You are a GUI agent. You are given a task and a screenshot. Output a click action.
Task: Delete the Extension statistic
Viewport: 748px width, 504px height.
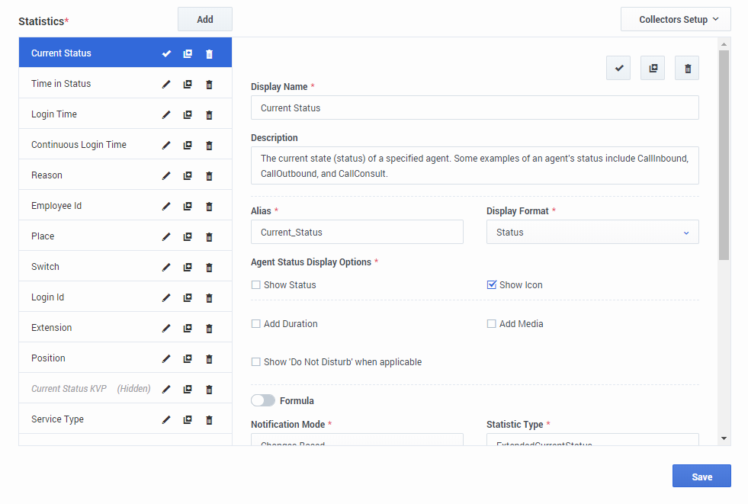pos(209,329)
